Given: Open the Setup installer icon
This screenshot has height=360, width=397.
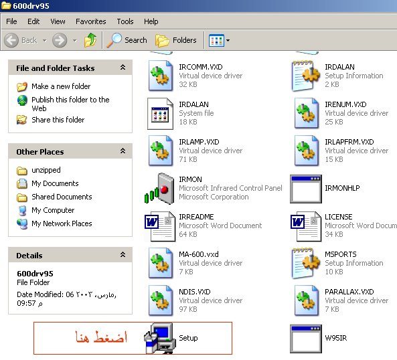Looking at the screenshot, I should [x=160, y=338].
